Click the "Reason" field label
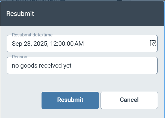 pyautogui.click(x=19, y=57)
